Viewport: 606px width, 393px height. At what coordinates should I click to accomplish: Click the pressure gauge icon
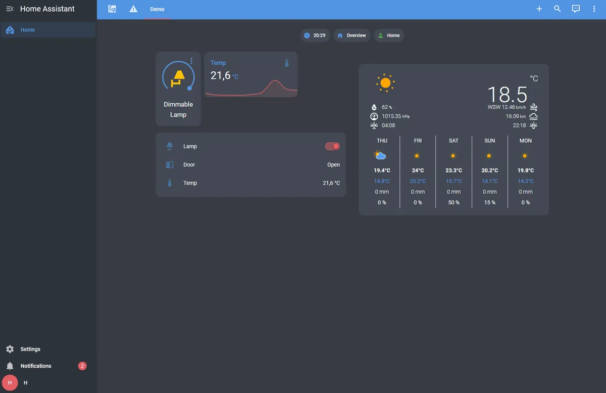point(374,116)
